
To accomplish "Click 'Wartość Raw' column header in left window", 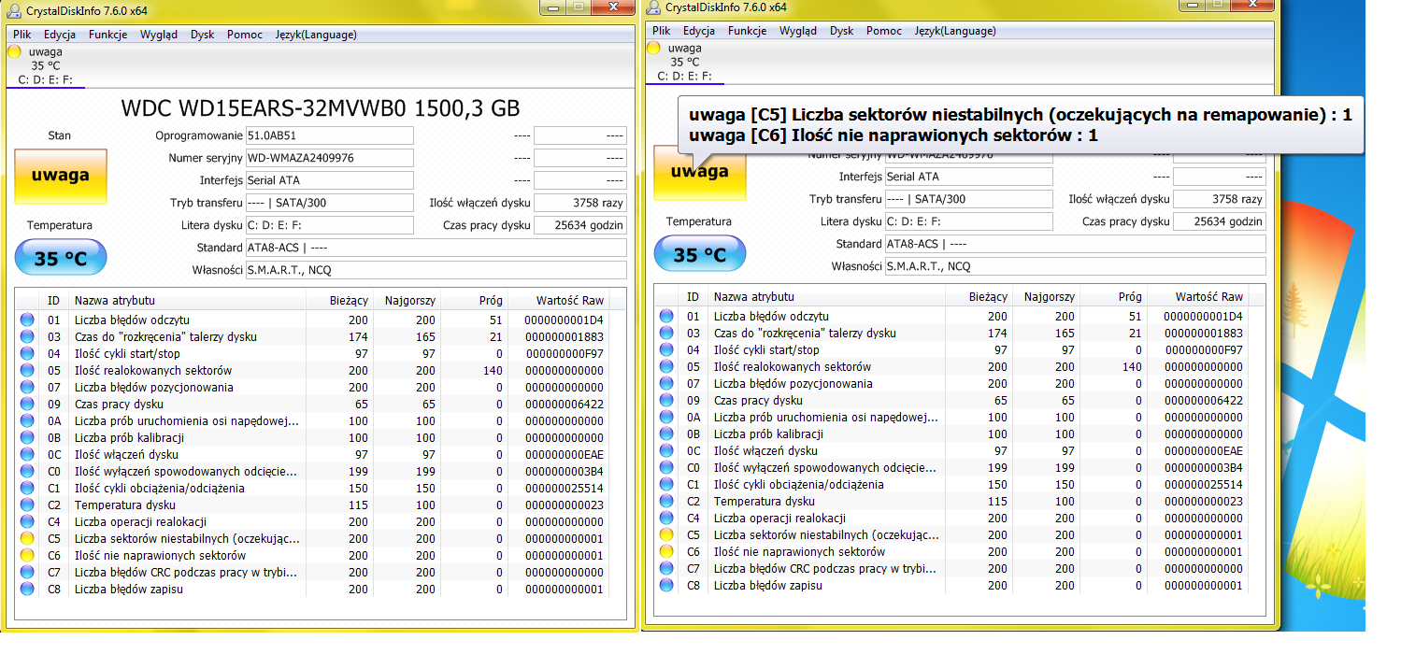I will pos(569,300).
